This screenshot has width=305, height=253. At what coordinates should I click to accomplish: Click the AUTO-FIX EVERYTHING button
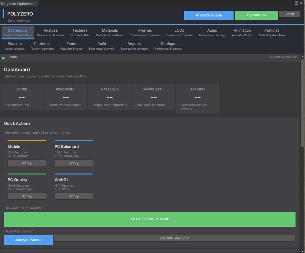(150, 219)
